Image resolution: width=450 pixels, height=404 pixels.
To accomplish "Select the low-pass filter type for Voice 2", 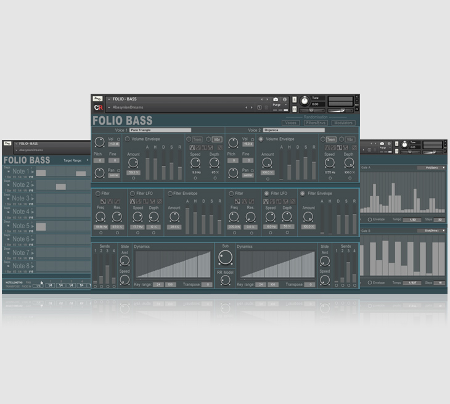I will pyautogui.click(x=237, y=201).
